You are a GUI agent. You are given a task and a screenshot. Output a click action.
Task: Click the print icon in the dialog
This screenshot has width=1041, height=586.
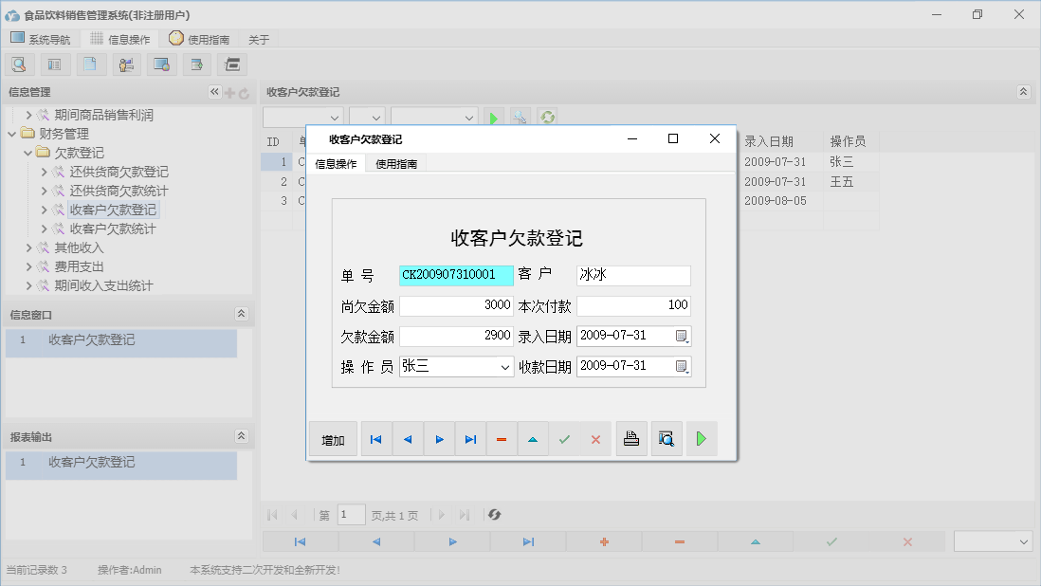click(x=631, y=438)
